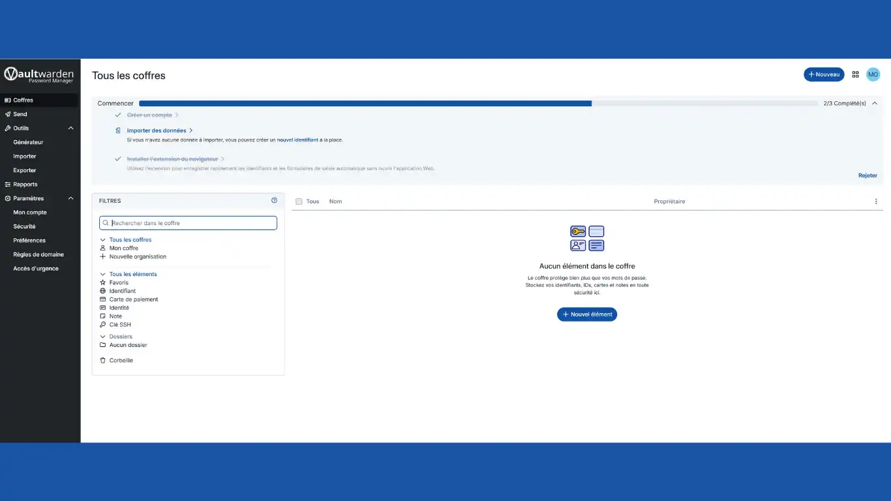Go to Rapports in sidebar
This screenshot has height=501, width=891.
(25, 184)
